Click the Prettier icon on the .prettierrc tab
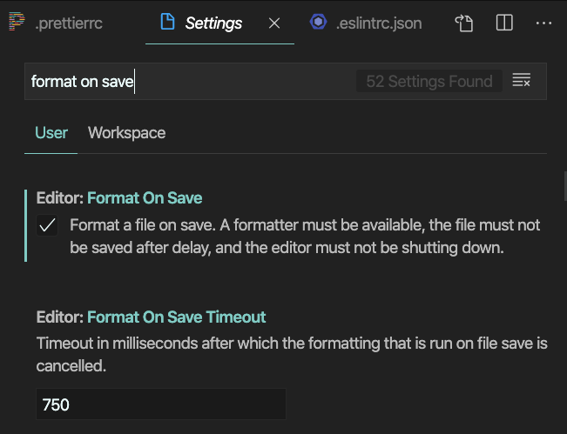 click(x=14, y=23)
